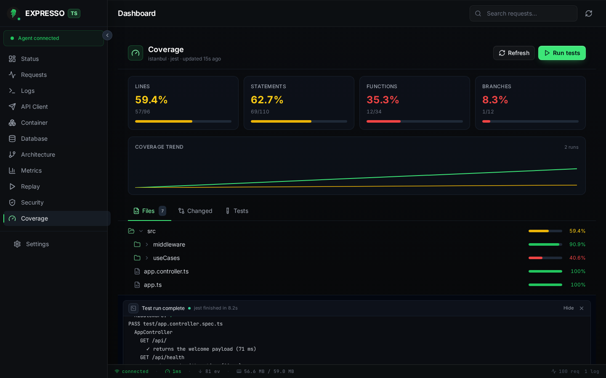Click the useCases folder icon
The width and height of the screenshot is (606, 378).
(137, 258)
